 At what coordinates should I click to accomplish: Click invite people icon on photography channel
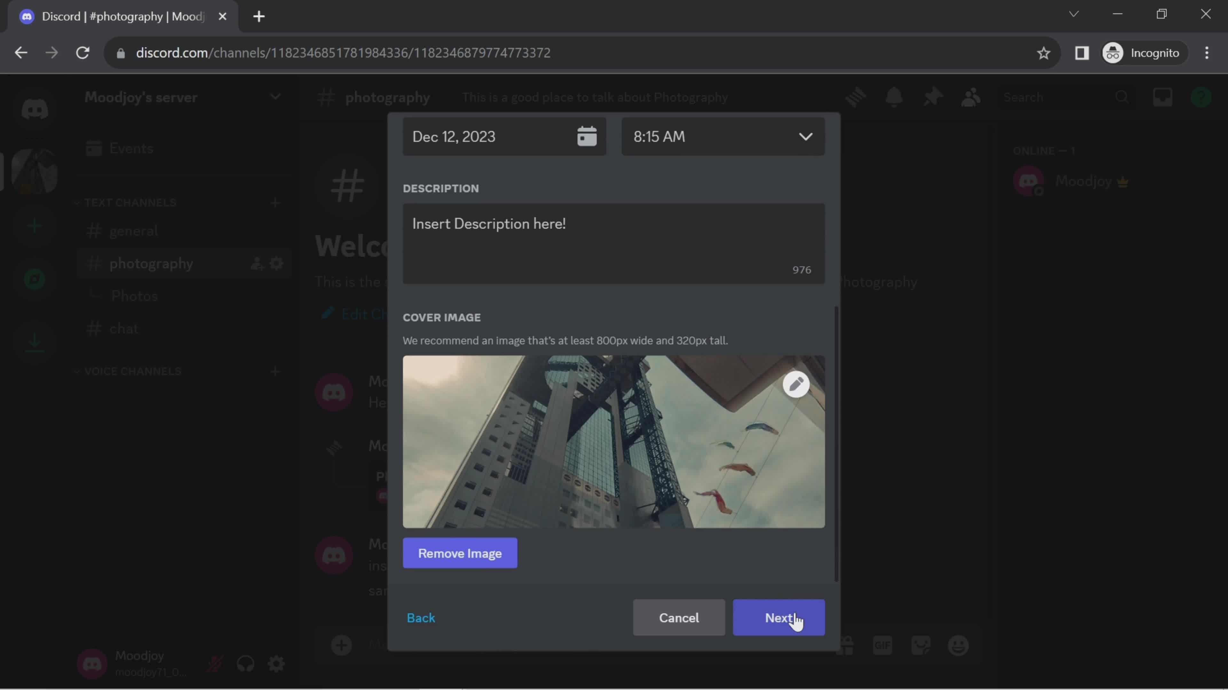point(257,263)
